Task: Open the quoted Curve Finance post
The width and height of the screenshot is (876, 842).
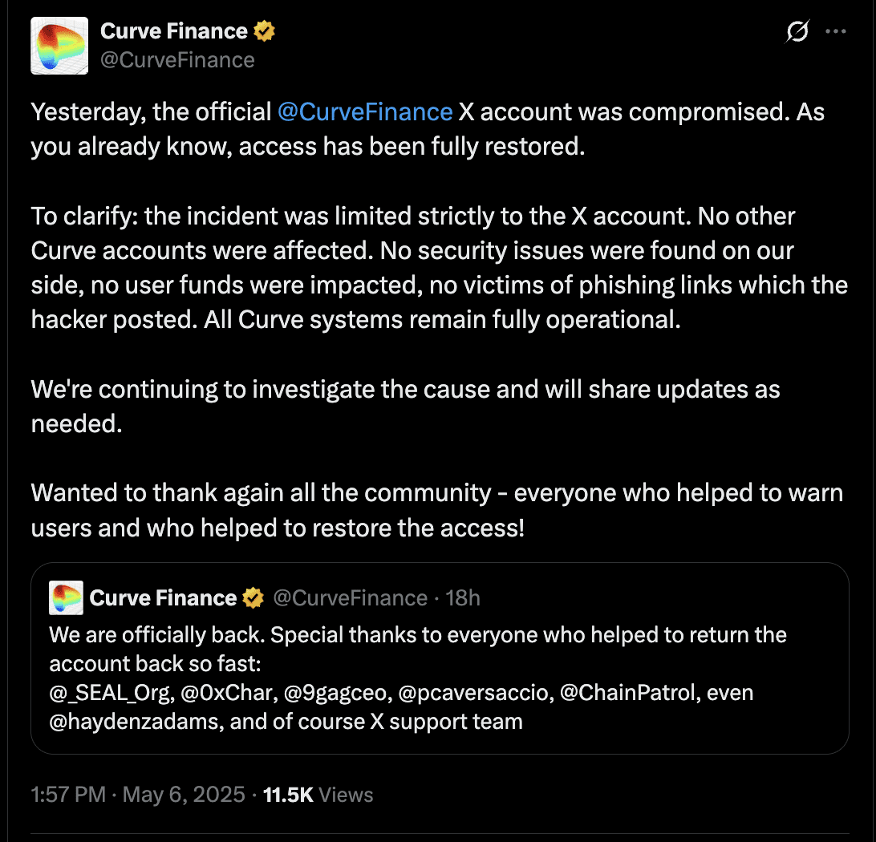Action: pos(440,658)
